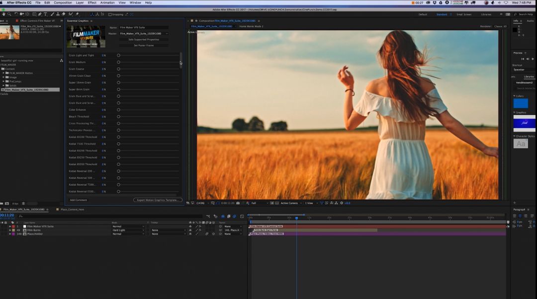The width and height of the screenshot is (537, 299).
Task: Toggle the shy switch on Film Maker VFX Suite layer
Action: 190,226
